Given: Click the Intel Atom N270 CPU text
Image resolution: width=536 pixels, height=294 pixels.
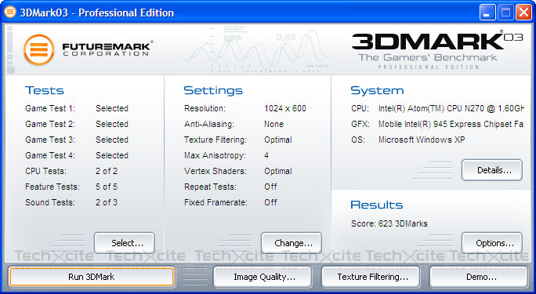Looking at the screenshot, I should [x=451, y=108].
